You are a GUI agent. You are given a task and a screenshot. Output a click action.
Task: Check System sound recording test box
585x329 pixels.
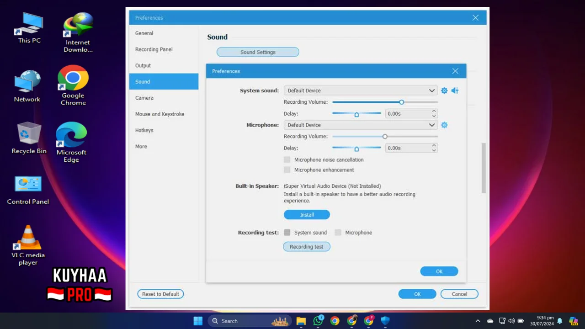click(x=287, y=232)
